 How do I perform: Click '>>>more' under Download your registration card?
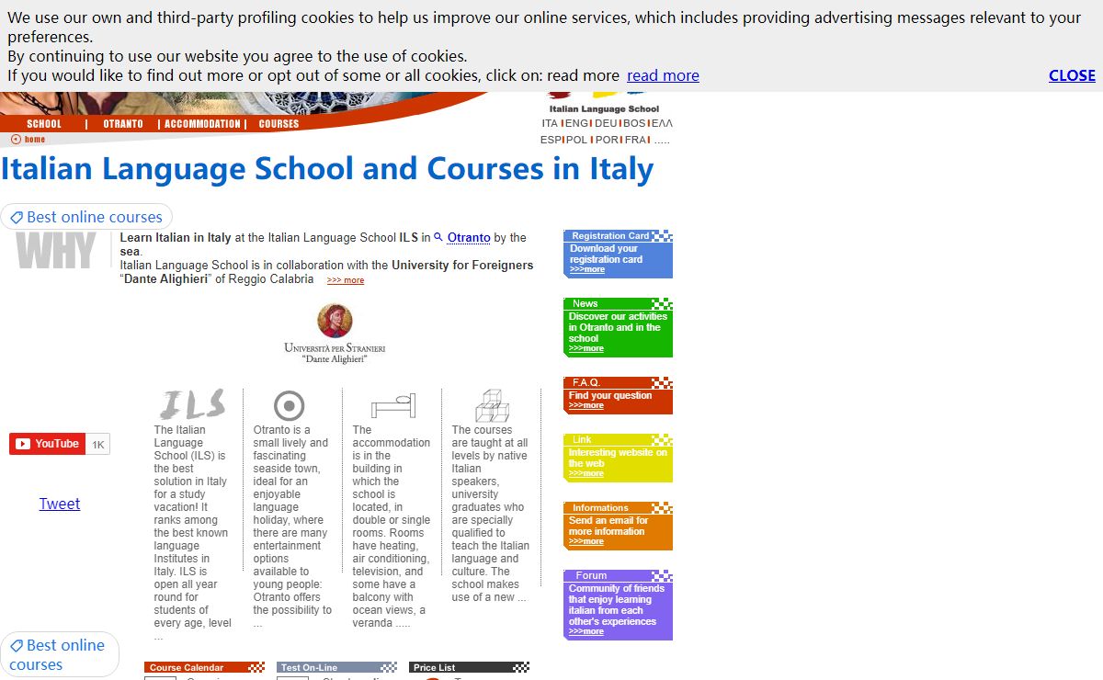point(586,269)
